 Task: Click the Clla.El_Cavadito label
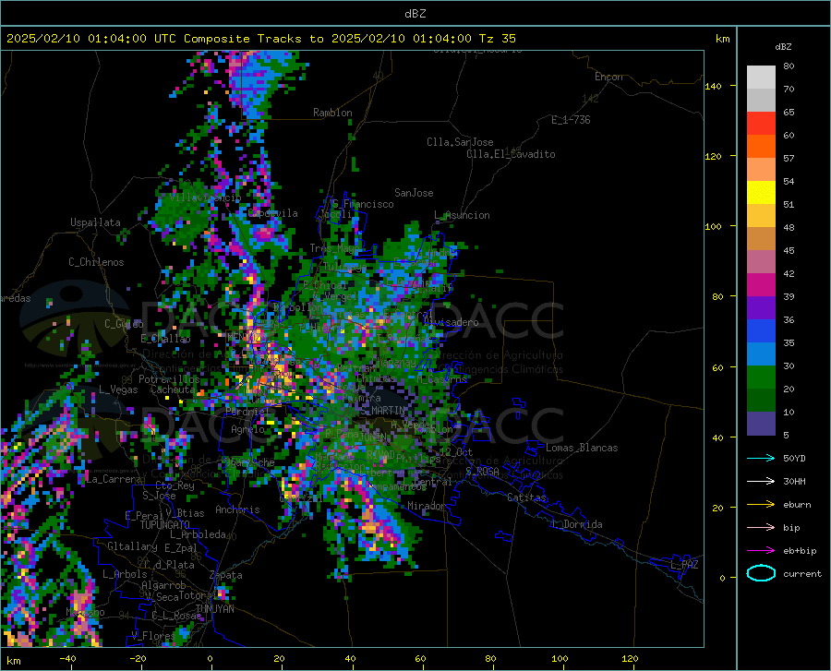point(511,154)
